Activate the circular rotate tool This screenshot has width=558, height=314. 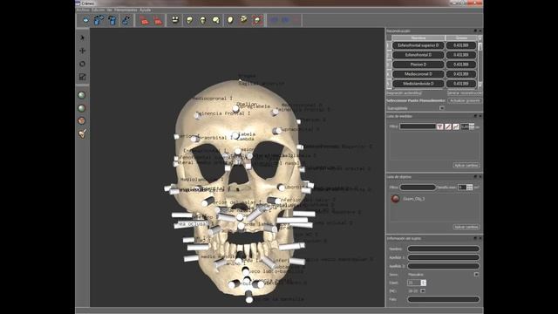(x=82, y=64)
